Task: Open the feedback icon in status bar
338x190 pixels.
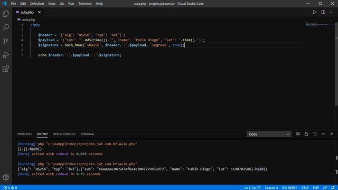Action: [325, 188]
